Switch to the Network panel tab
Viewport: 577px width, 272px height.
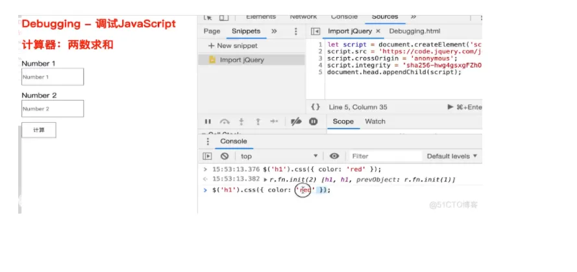(x=303, y=17)
